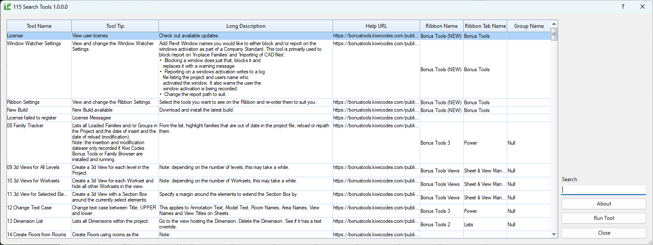The height and width of the screenshot is (245, 653).
Task: Click 'Bonus Tools (NEW)' in the New Build row
Action: 441,110
